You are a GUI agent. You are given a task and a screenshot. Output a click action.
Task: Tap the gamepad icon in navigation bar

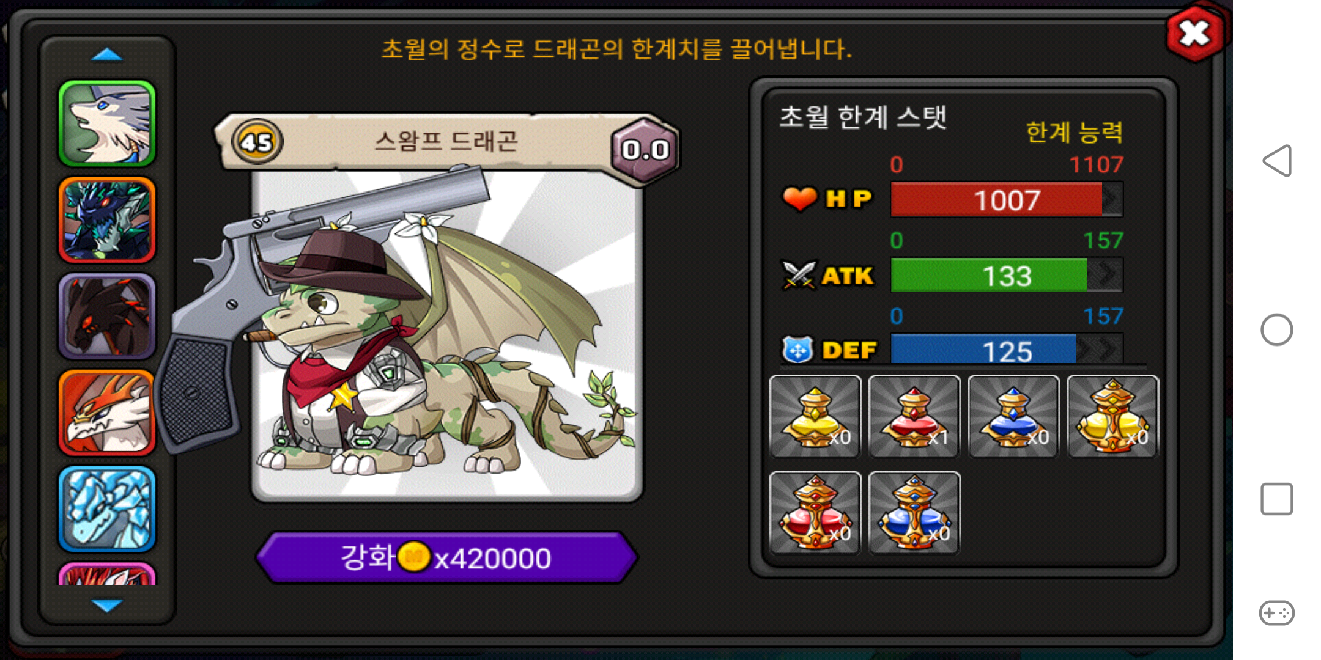pyautogui.click(x=1277, y=612)
